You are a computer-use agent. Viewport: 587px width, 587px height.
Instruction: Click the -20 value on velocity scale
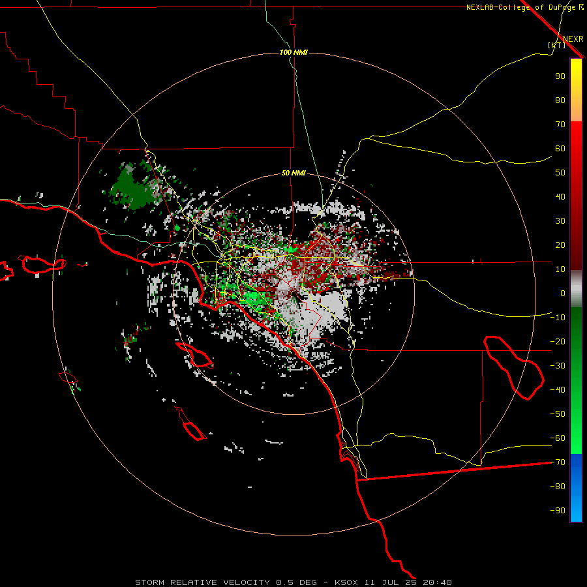pyautogui.click(x=558, y=342)
